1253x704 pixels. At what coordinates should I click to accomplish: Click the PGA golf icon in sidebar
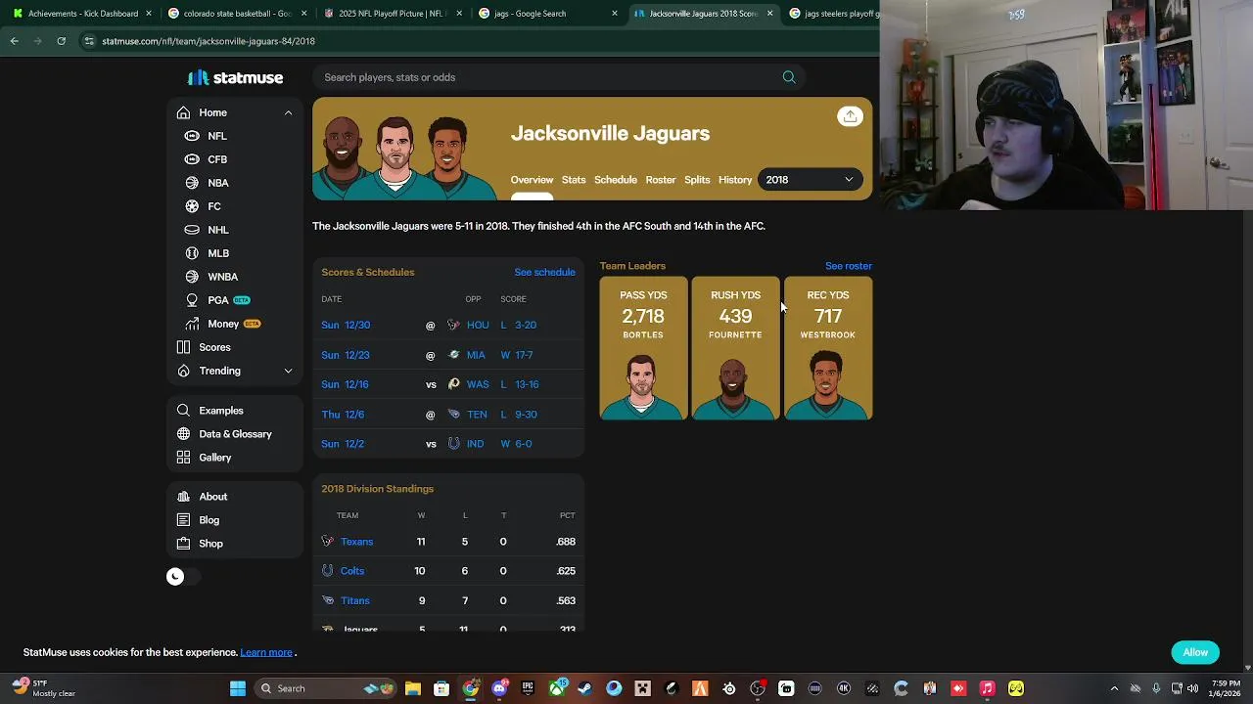pos(192,300)
